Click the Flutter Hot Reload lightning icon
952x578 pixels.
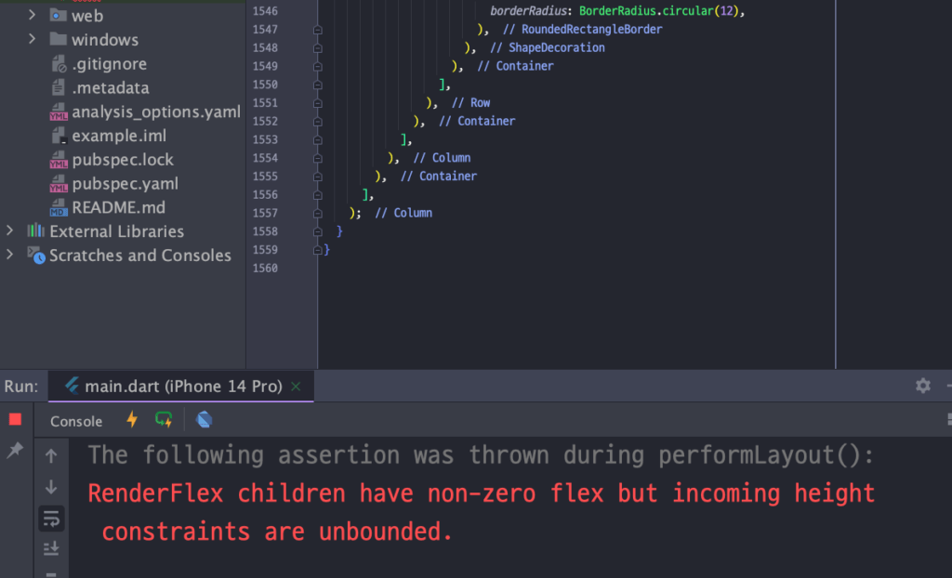pyautogui.click(x=132, y=420)
